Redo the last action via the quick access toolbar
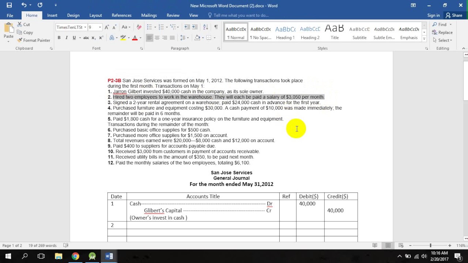This screenshot has height=263, width=468. pos(40,5)
